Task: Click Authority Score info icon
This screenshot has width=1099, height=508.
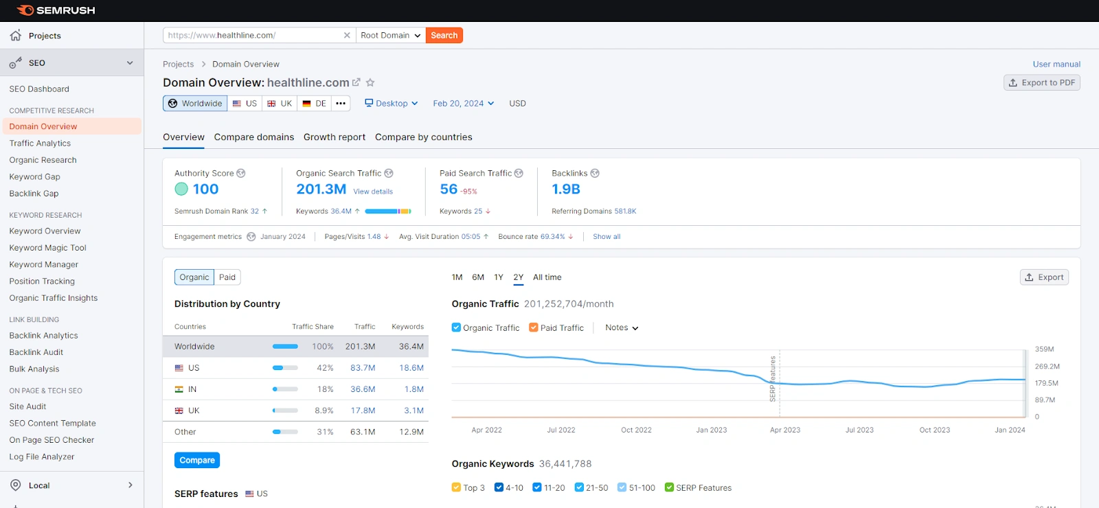Action: tap(241, 173)
